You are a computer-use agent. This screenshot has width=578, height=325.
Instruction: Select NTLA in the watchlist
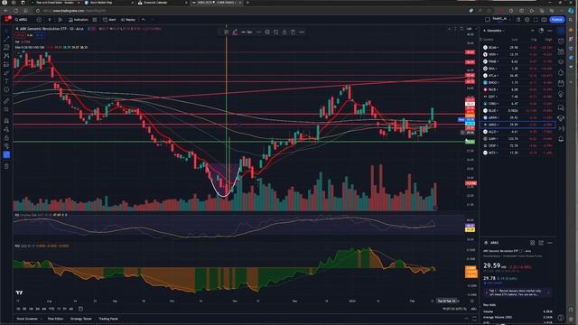click(x=517, y=75)
